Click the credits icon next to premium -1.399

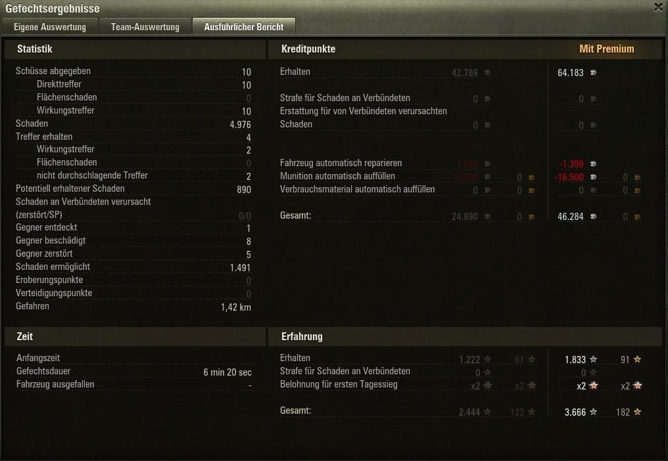593,164
